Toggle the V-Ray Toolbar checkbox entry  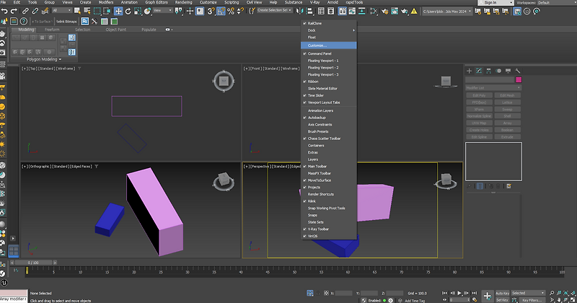tap(318, 229)
